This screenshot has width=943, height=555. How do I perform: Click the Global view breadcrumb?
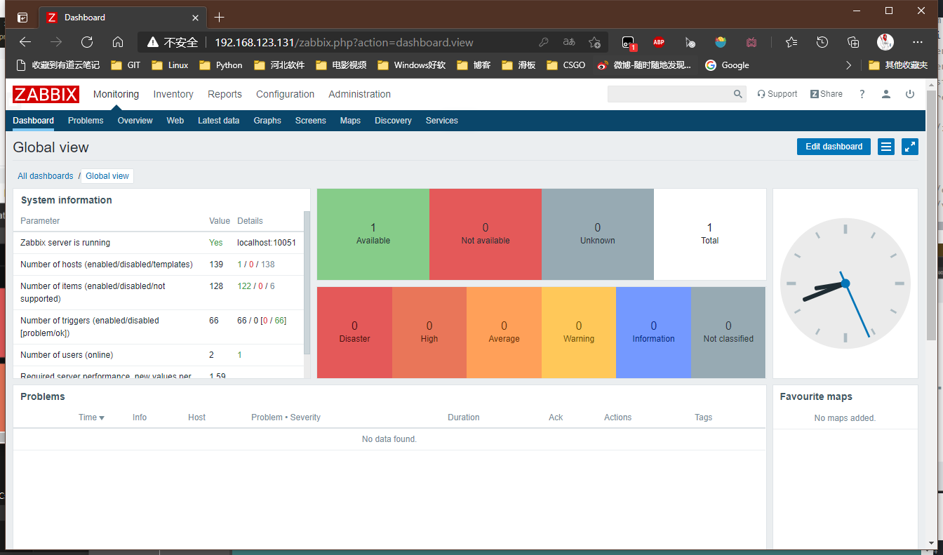pos(107,176)
